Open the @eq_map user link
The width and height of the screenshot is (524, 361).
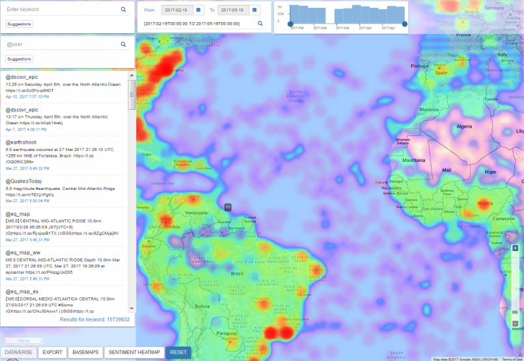[x=18, y=214]
